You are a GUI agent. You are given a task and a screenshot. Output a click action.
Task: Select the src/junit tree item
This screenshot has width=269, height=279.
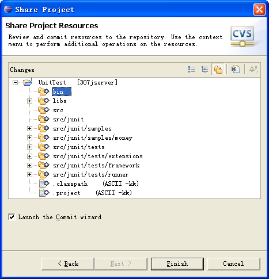click(x=69, y=119)
